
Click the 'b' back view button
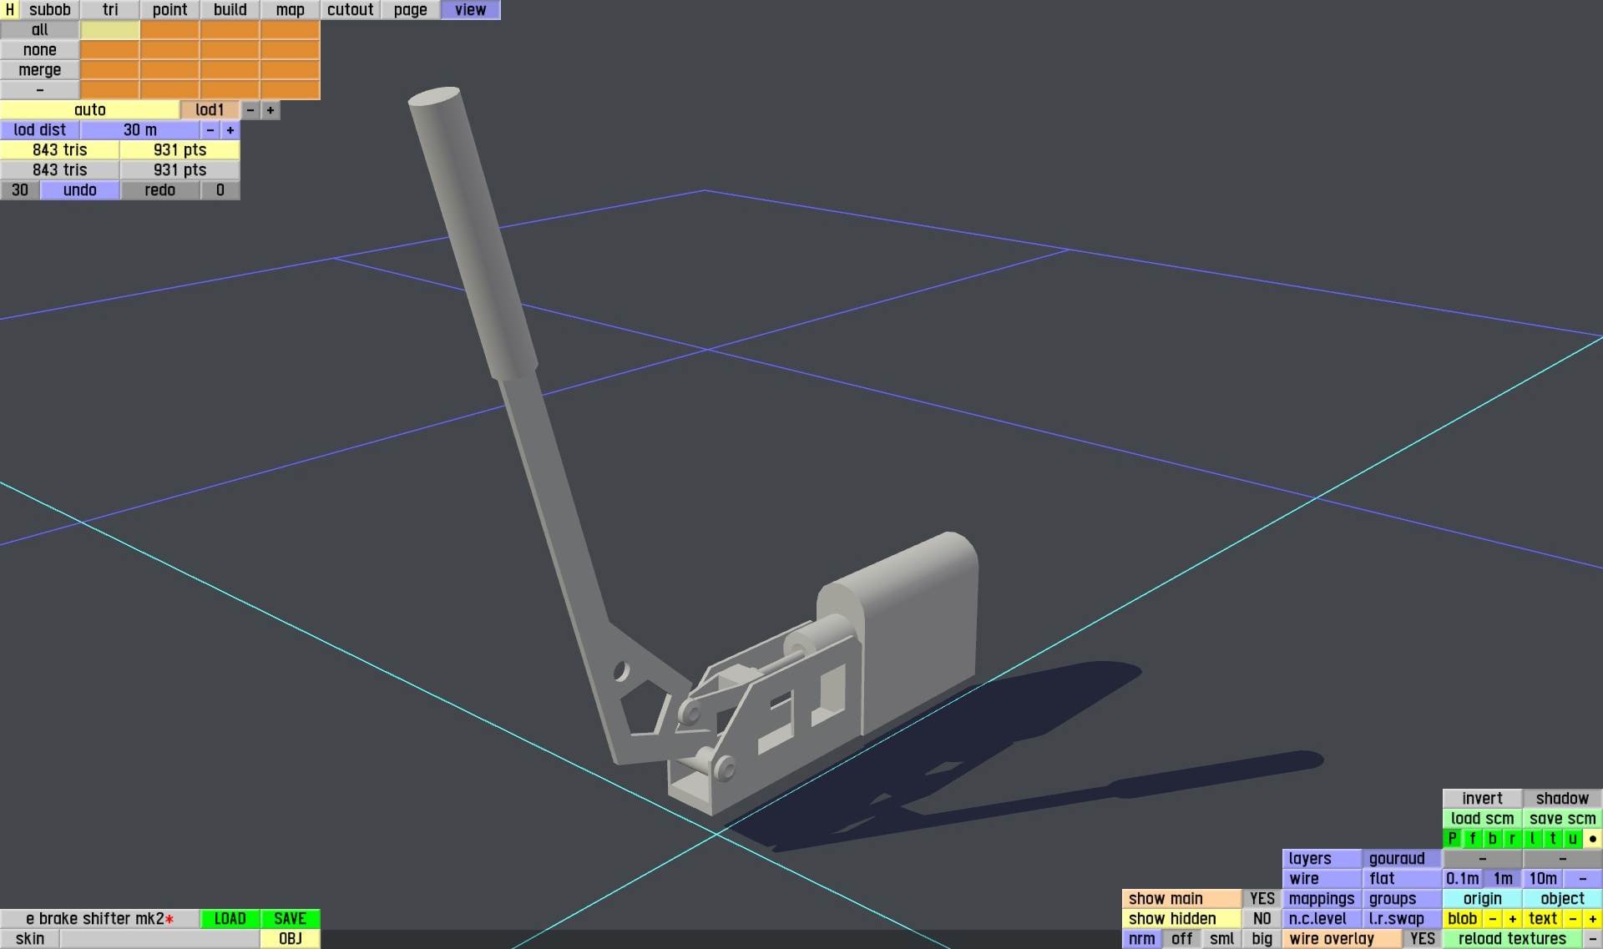(1492, 839)
